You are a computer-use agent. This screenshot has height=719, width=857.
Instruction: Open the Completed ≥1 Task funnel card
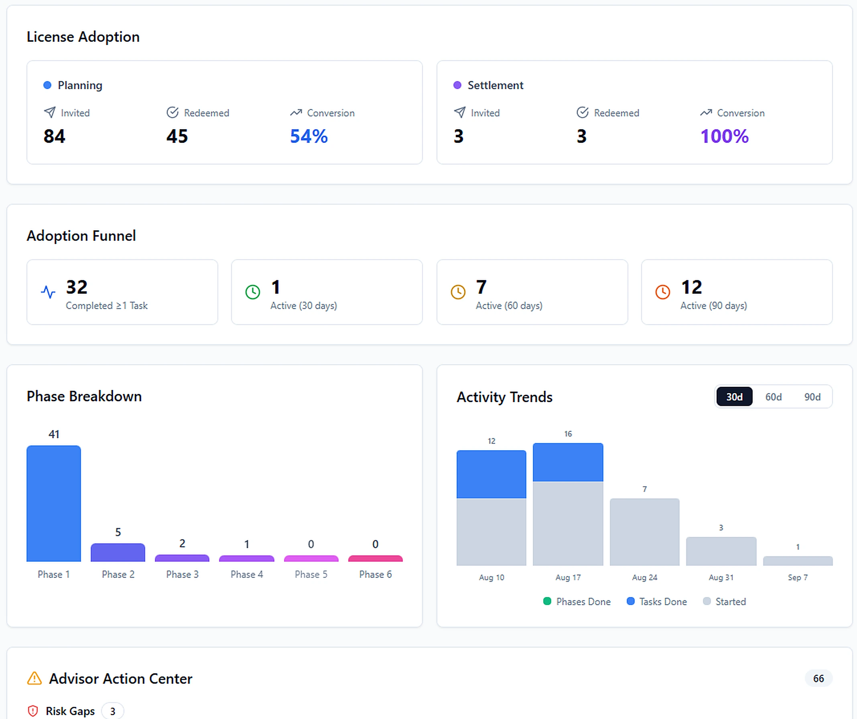pyautogui.click(x=122, y=292)
